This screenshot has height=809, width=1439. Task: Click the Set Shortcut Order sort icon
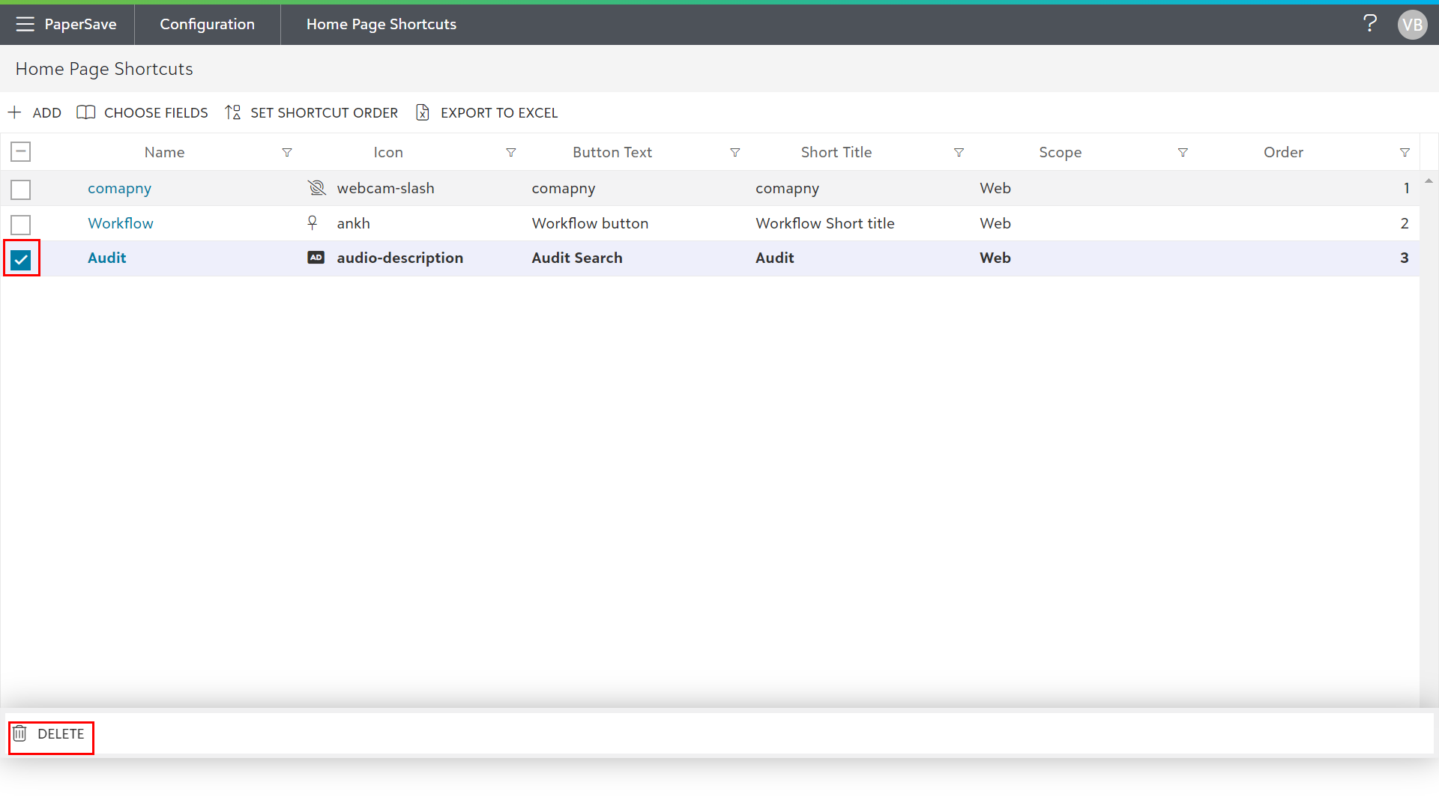point(233,112)
